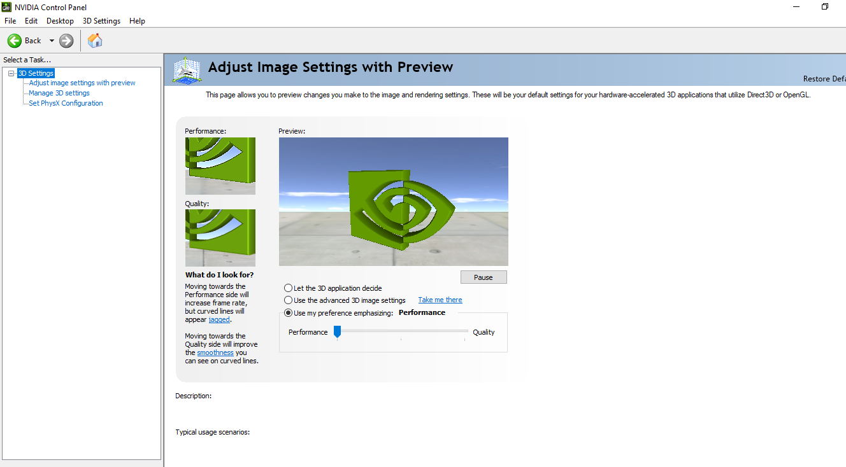Click the Quality sample thumbnail
This screenshot has width=846, height=467.
click(220, 238)
